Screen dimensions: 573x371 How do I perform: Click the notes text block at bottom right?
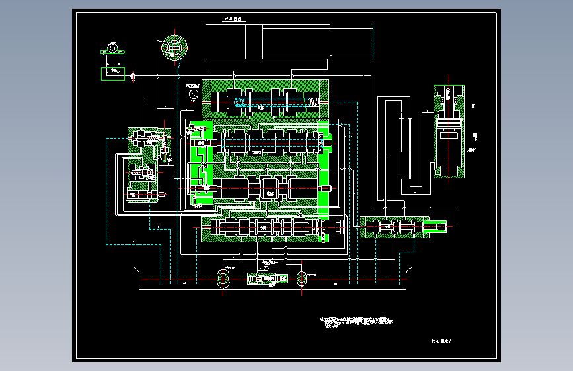(x=356, y=322)
